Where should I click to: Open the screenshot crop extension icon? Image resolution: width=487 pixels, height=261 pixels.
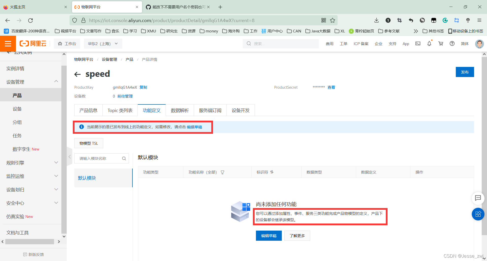coord(399,20)
